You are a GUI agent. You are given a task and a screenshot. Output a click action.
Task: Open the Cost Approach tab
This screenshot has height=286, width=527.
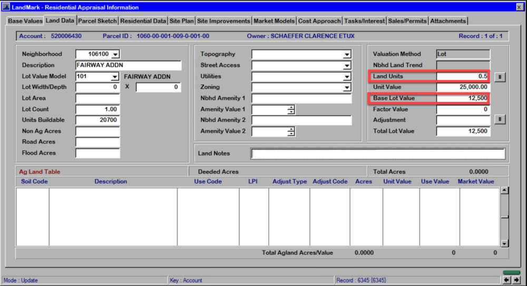319,21
